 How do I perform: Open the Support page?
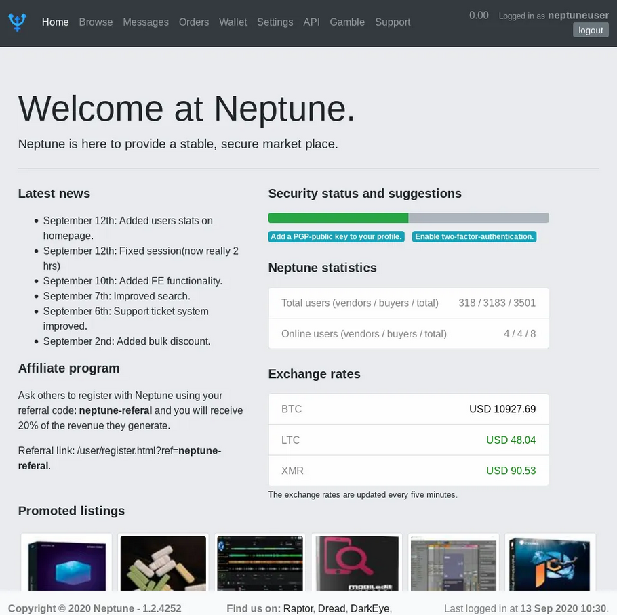(393, 22)
